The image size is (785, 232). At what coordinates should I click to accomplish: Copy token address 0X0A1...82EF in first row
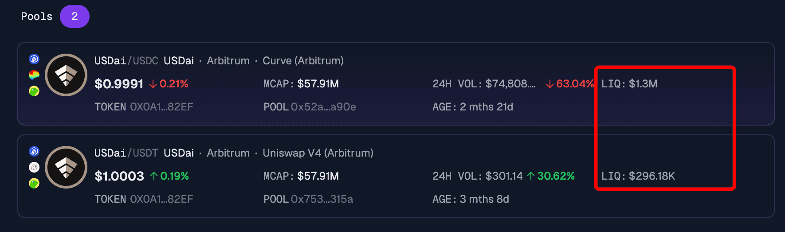click(x=161, y=107)
